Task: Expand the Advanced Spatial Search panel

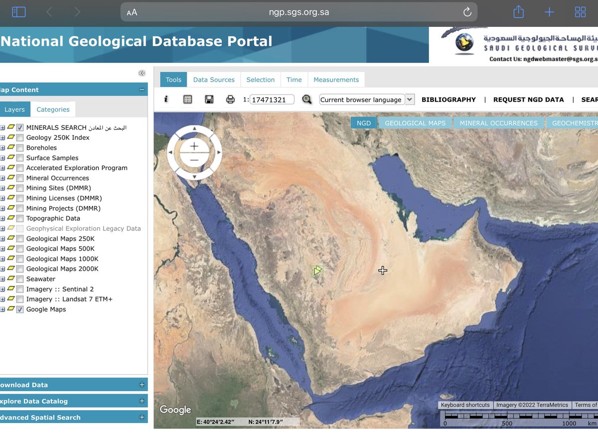Action: pyautogui.click(x=142, y=418)
